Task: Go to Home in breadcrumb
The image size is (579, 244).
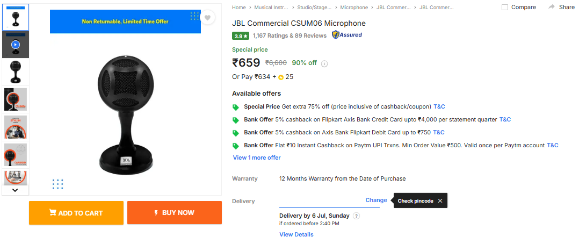Action: 239,8
